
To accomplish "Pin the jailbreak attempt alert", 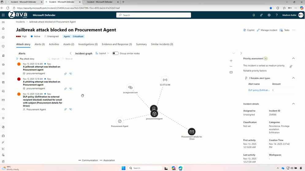I will point(66,74).
